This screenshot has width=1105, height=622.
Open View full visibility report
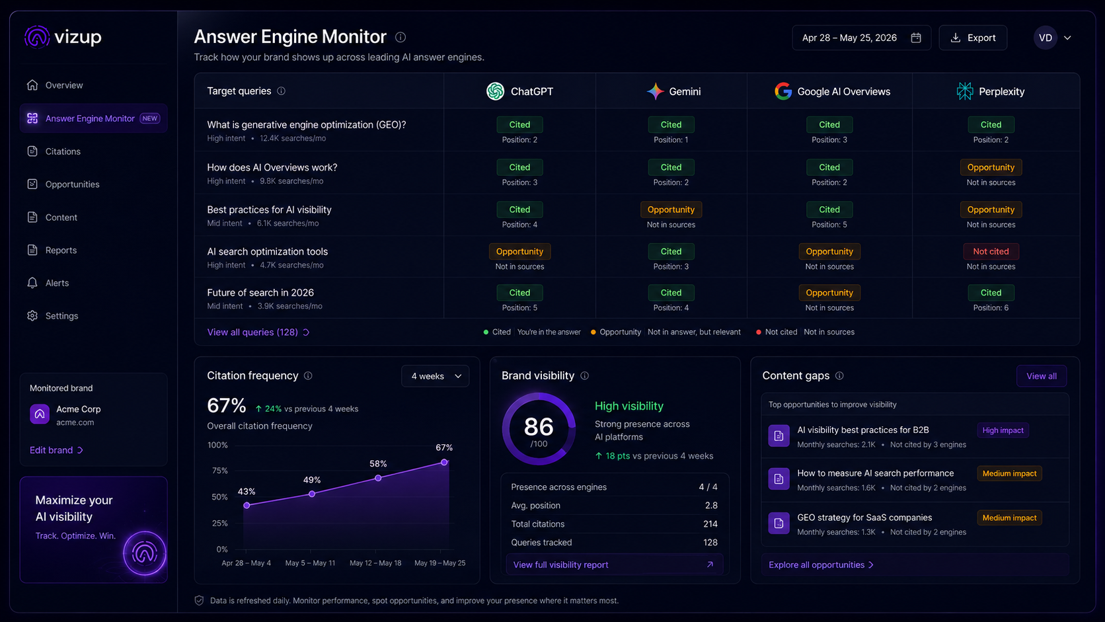[x=614, y=564]
